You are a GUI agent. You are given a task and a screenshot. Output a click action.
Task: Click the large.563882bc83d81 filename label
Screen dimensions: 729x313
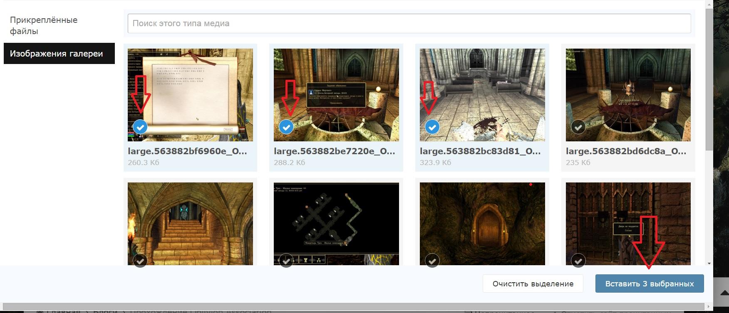480,151
